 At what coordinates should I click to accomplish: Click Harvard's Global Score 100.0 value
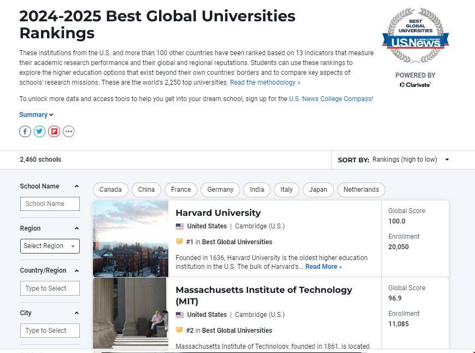pyautogui.click(x=397, y=221)
